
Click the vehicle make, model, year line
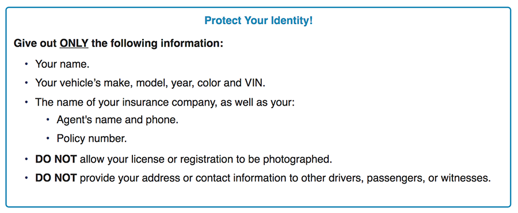tap(150, 83)
